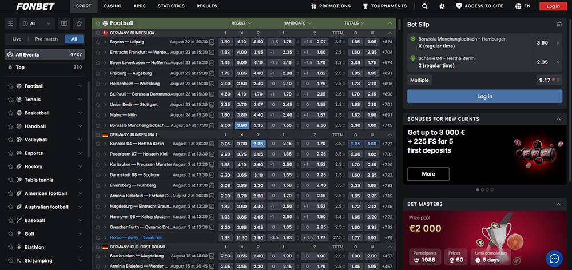The height and width of the screenshot is (270, 572).
Task: Open the APPS top navigation tab
Action: click(140, 6)
